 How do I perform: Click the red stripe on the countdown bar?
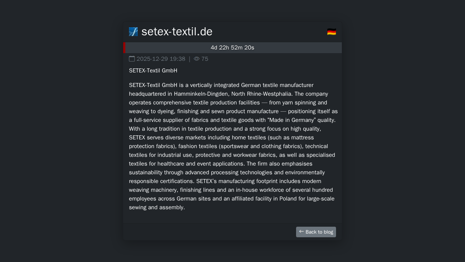tap(125, 48)
